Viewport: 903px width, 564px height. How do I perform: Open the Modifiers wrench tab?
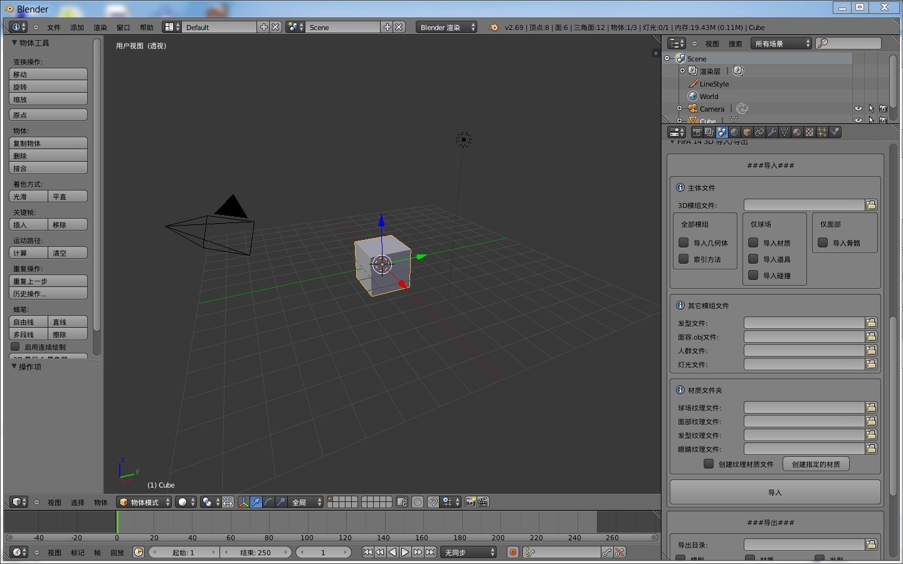772,132
